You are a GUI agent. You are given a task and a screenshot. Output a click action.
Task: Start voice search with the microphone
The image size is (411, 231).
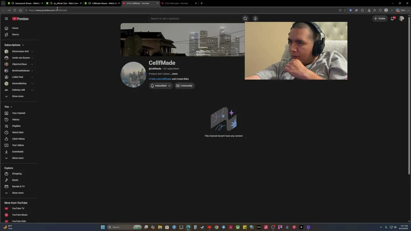pos(255,19)
